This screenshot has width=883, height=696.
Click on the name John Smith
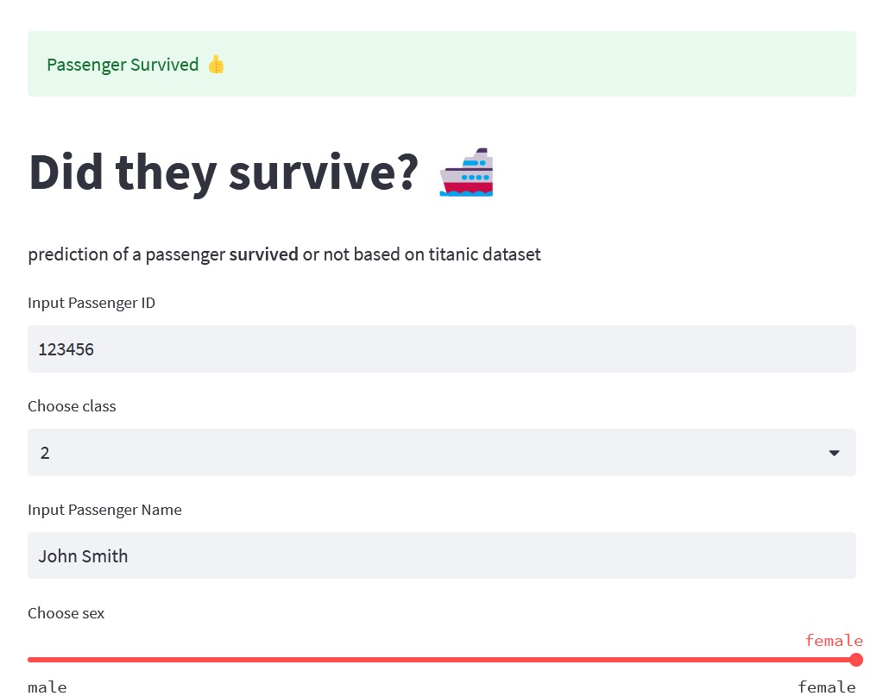click(x=83, y=555)
